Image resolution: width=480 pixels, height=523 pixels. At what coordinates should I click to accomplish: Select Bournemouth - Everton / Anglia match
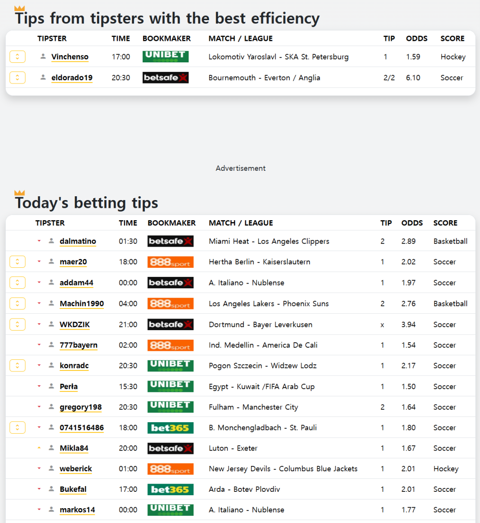[x=264, y=78]
